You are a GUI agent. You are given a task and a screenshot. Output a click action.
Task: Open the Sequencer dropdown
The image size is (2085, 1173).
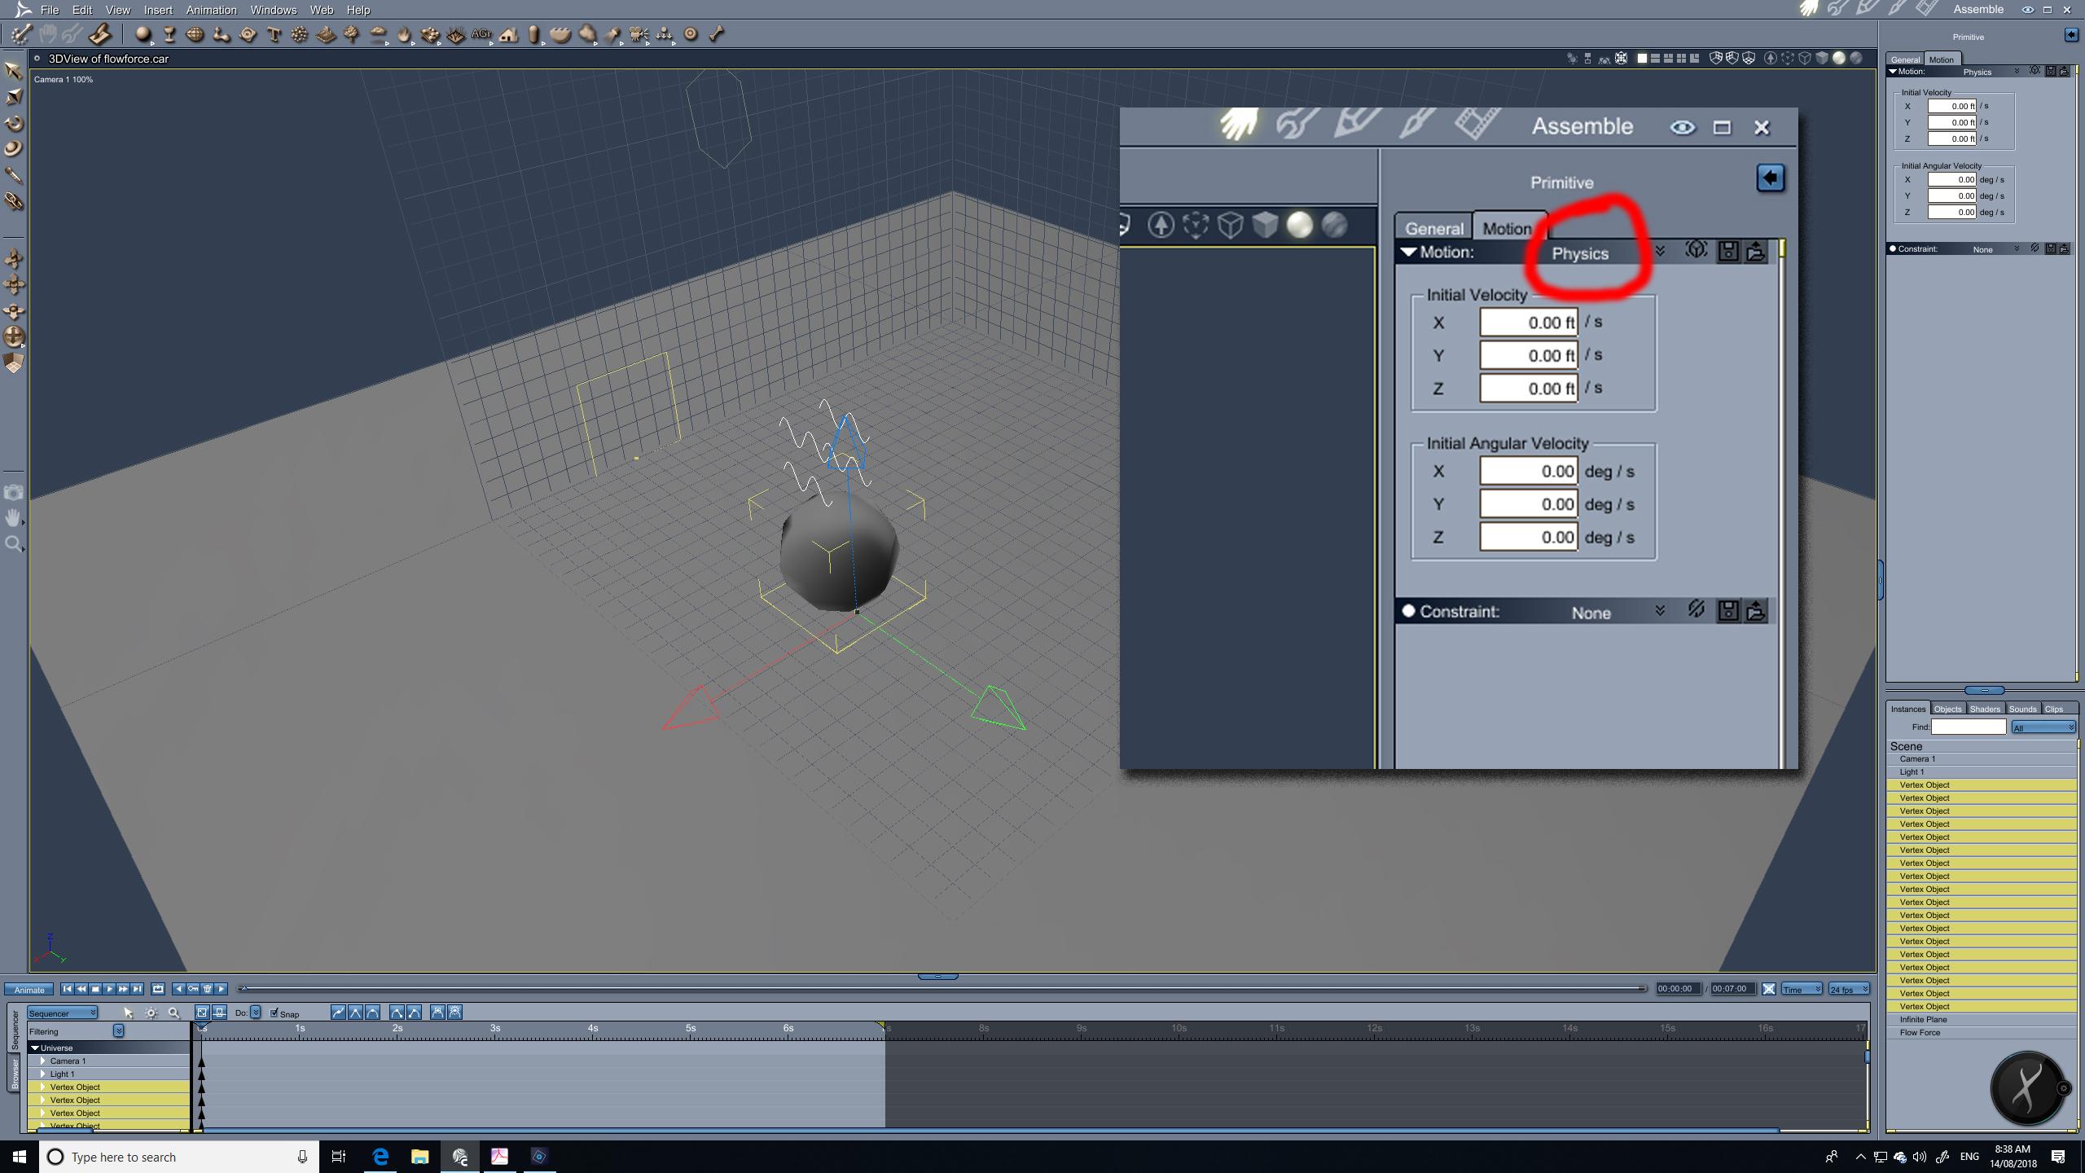pos(63,1013)
